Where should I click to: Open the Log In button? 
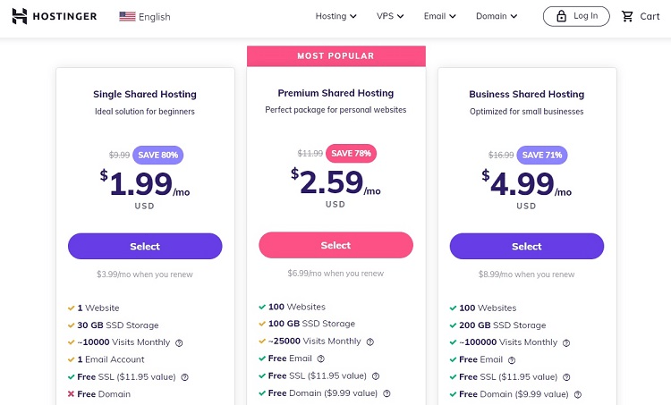click(x=576, y=16)
